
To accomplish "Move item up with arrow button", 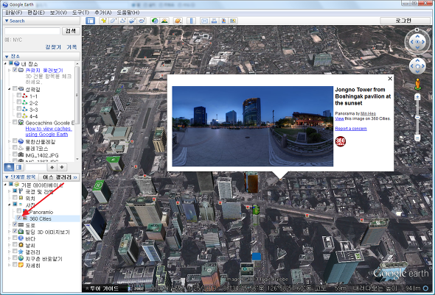I will pyautogui.click(x=52, y=167).
